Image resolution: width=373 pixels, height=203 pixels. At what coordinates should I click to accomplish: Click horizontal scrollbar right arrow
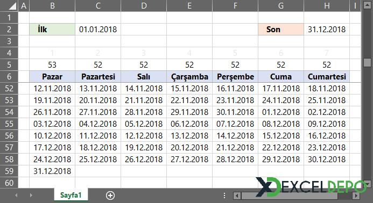[x=356, y=195]
